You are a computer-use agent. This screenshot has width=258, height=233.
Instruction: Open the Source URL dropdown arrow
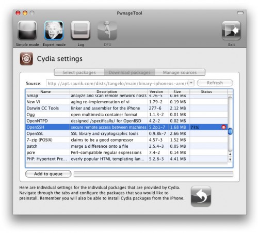click(x=191, y=83)
